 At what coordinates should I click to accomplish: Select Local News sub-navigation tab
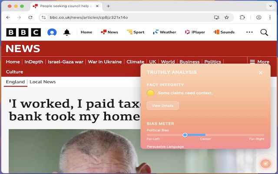tap(43, 82)
